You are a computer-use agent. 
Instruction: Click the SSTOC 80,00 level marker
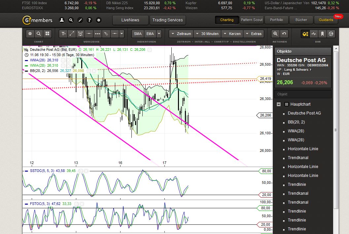[265, 171]
